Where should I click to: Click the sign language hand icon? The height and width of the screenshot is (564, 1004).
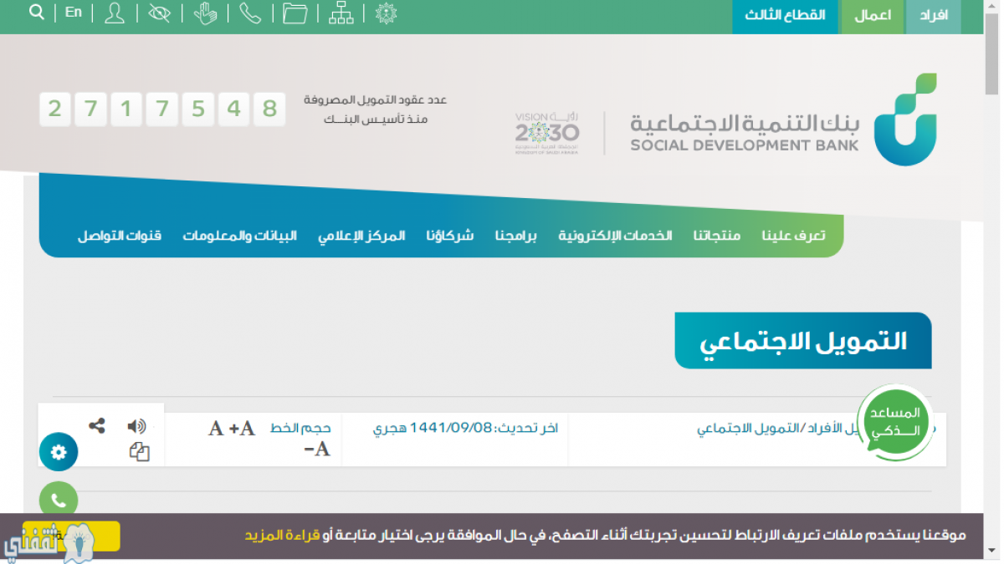click(205, 13)
